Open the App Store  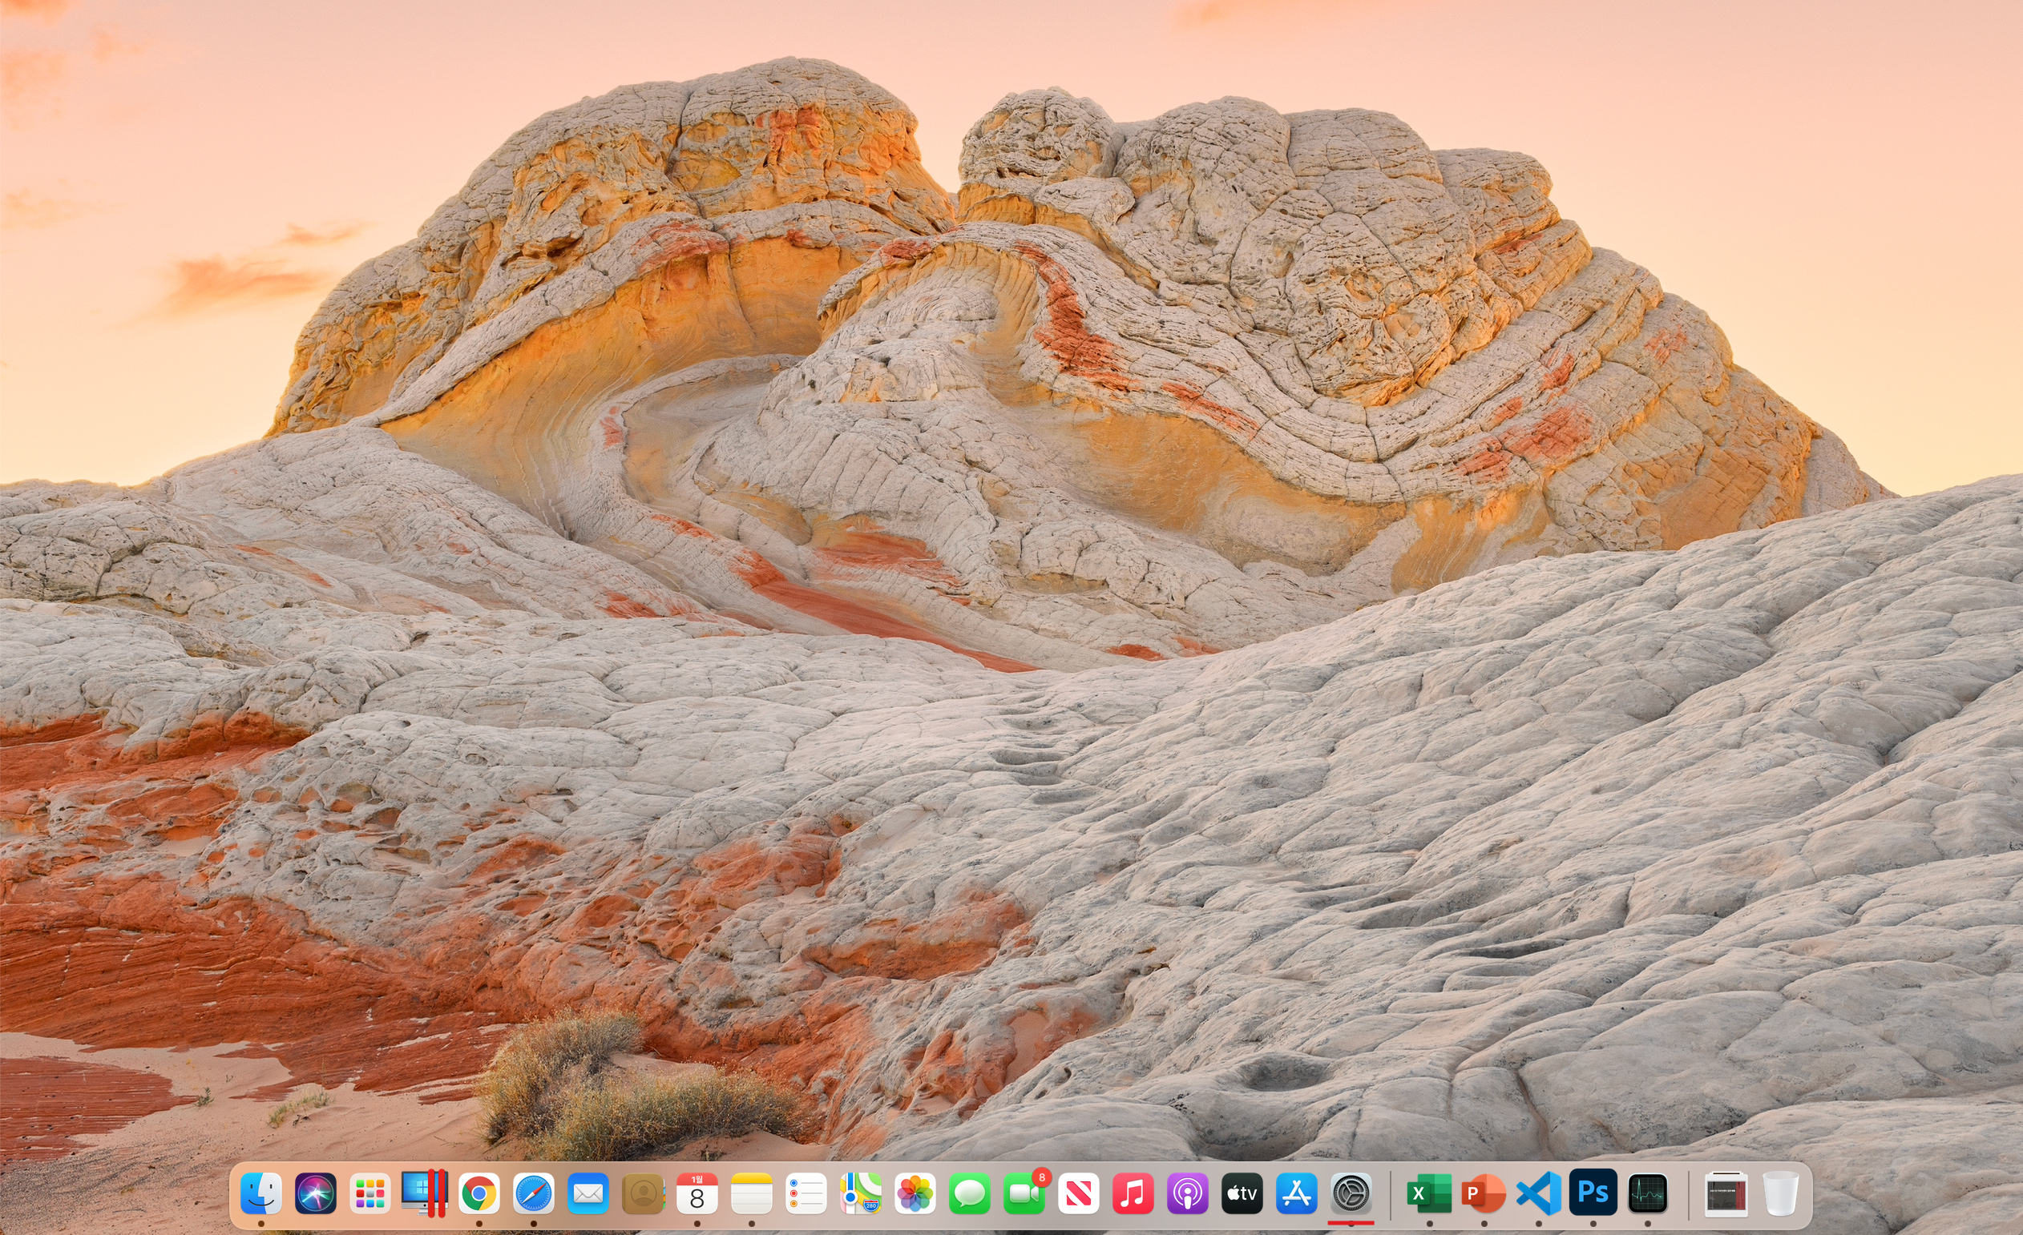pos(1296,1193)
